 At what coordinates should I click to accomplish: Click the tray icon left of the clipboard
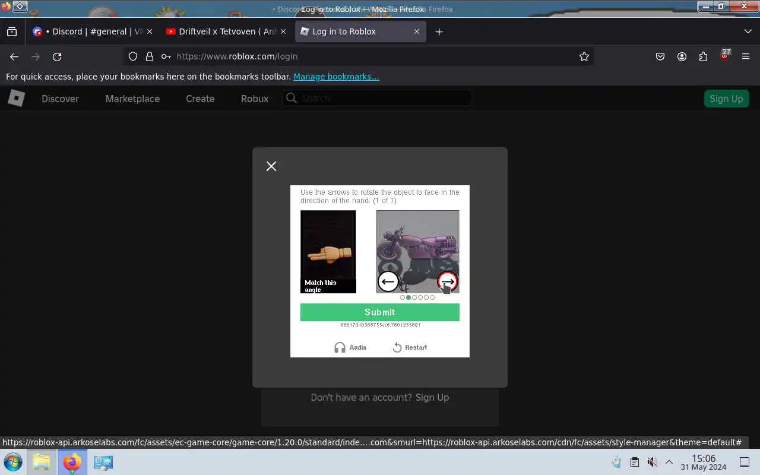[x=616, y=462]
